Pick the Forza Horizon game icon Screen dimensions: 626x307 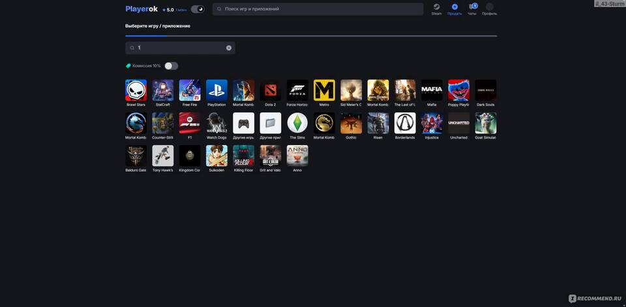point(297,90)
